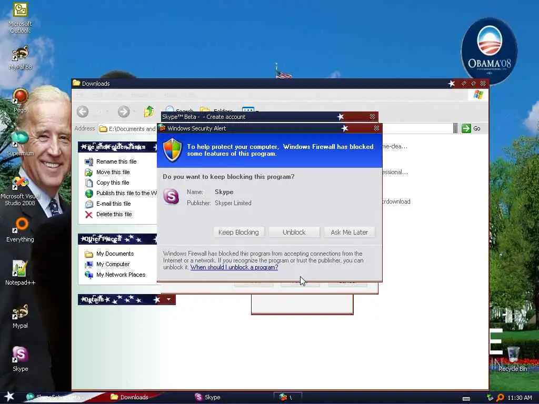Expand the Details panel
The width and height of the screenshot is (539, 404).
[168, 299]
